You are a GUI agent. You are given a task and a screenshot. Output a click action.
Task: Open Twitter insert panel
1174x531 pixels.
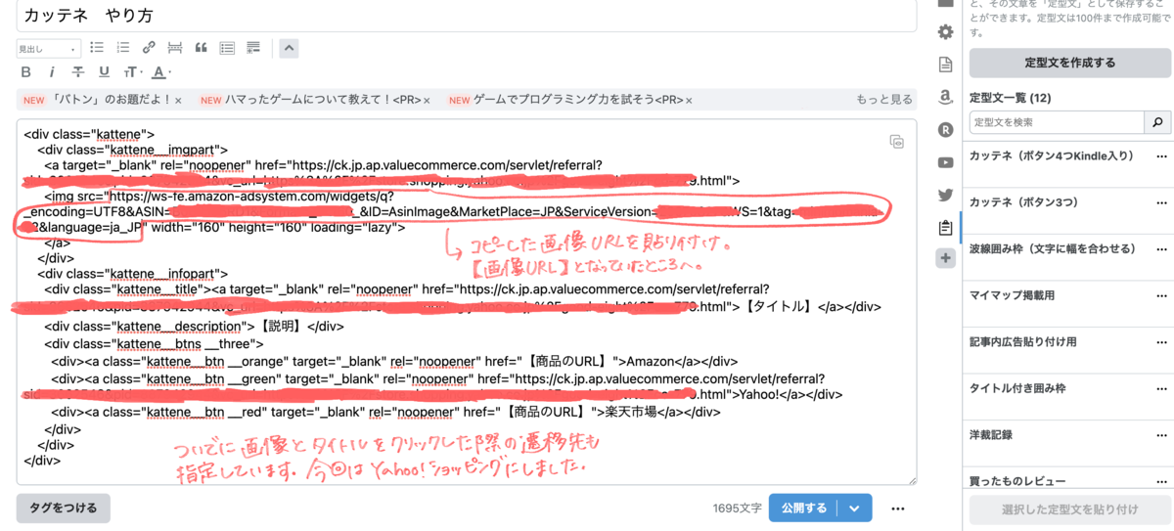click(945, 195)
